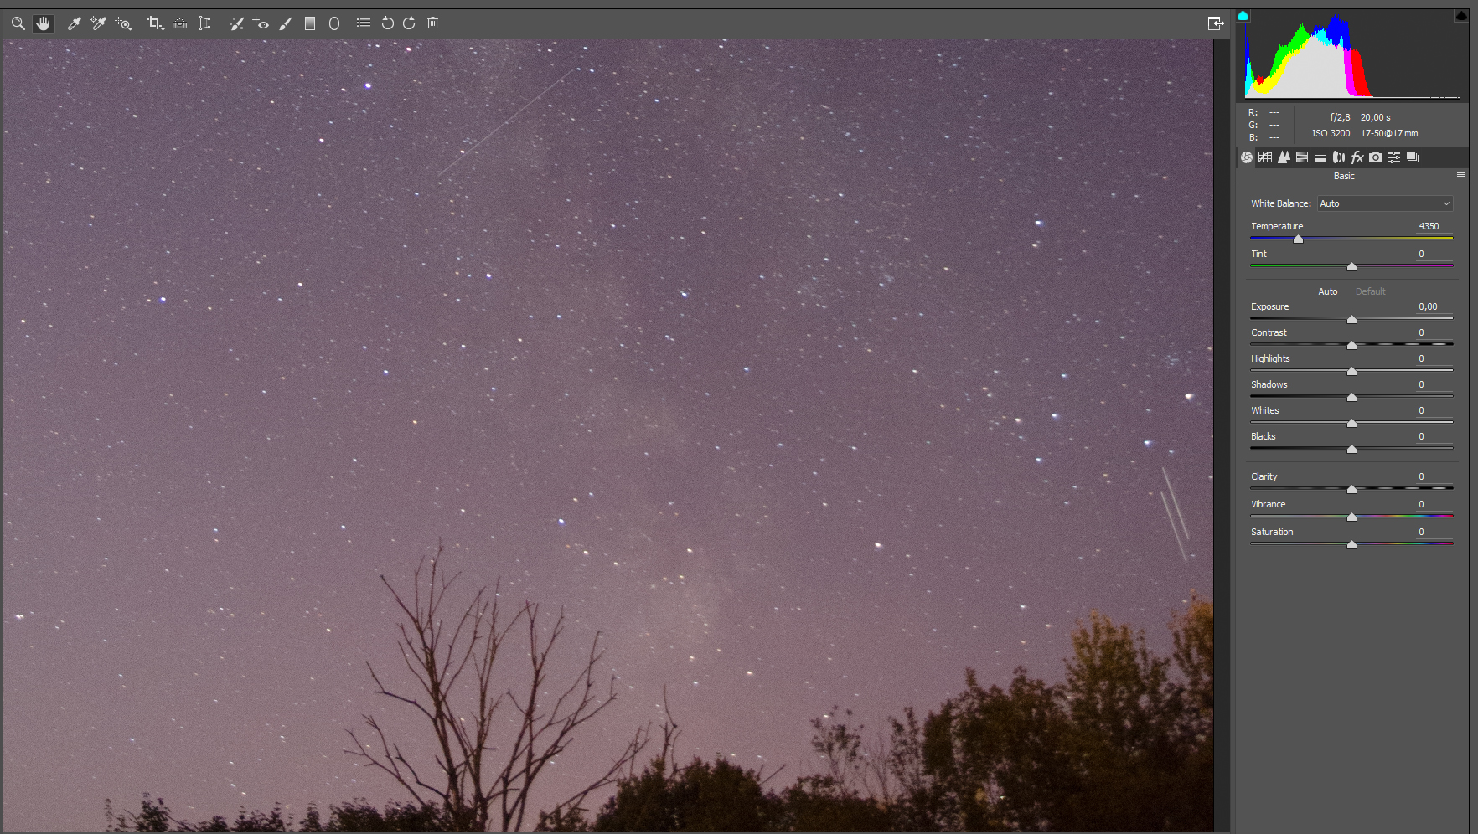Click the Contrast slider handle
Screen dimensions: 1478x834
pyautogui.click(x=1351, y=346)
